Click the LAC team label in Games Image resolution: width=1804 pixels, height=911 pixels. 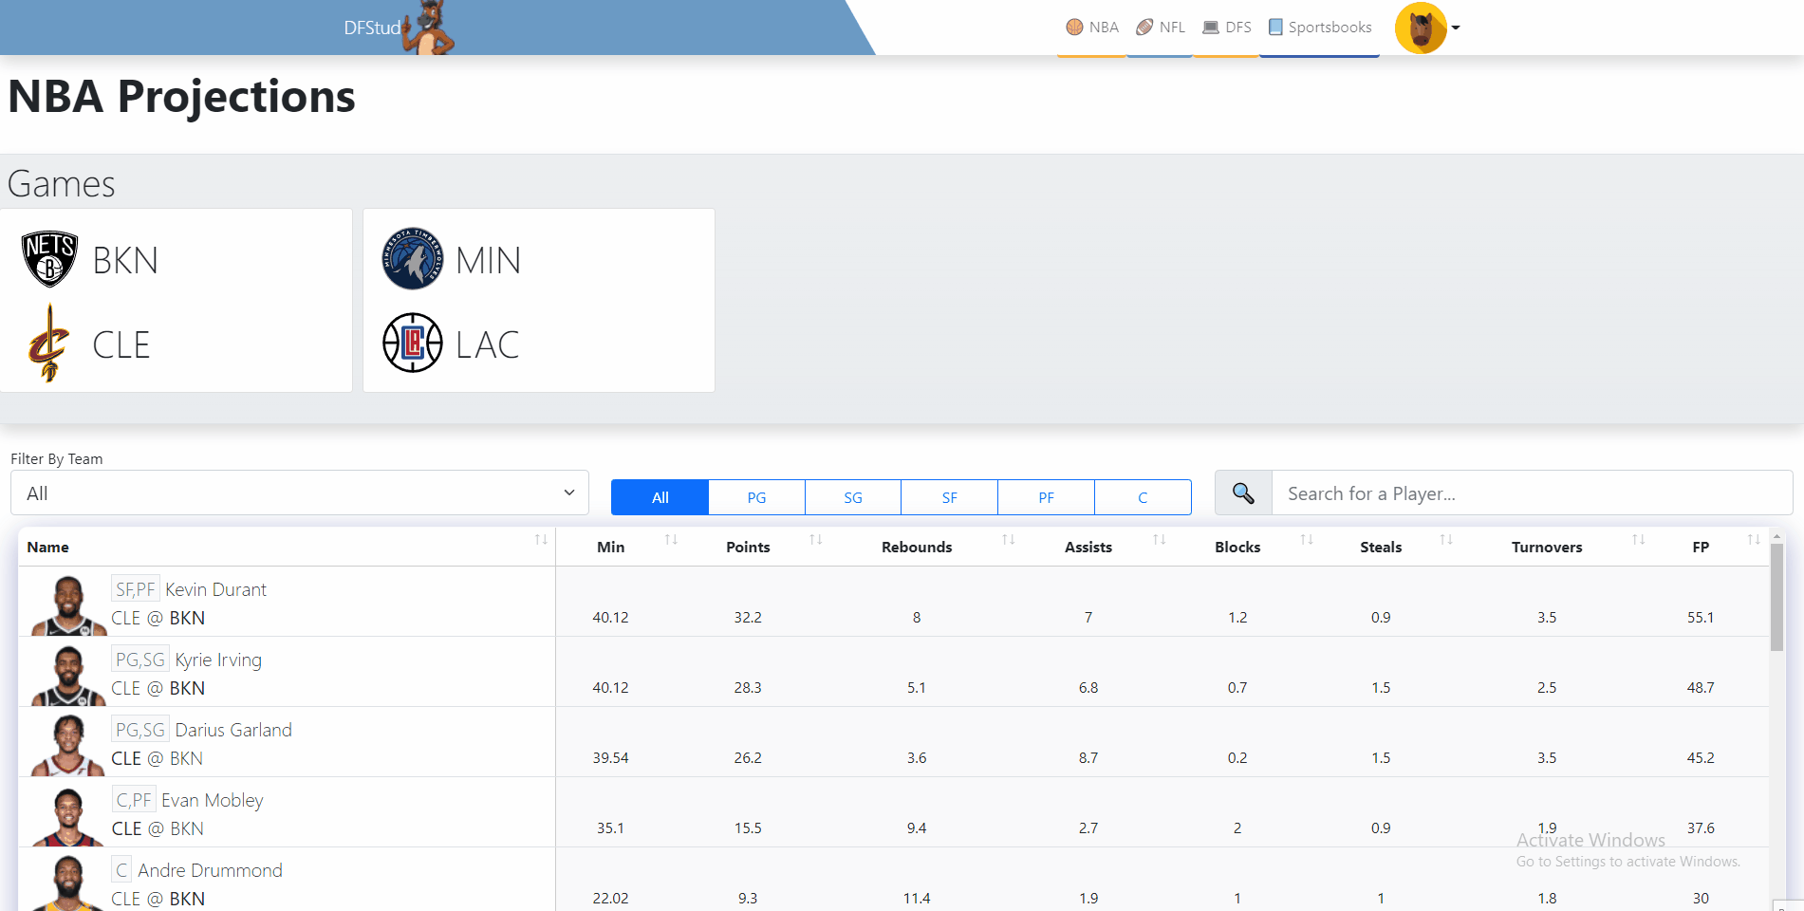click(x=488, y=344)
